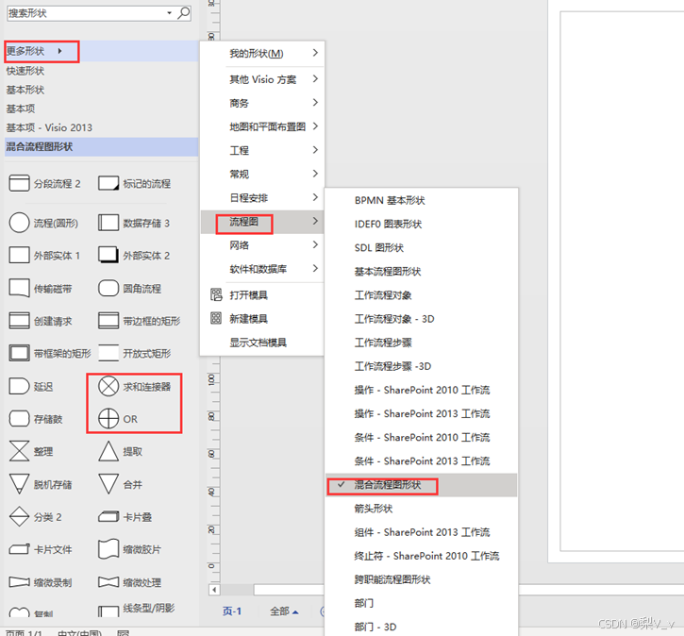Select the 缩微胶片 shape icon
Image resolution: width=684 pixels, height=636 pixels.
108,549
